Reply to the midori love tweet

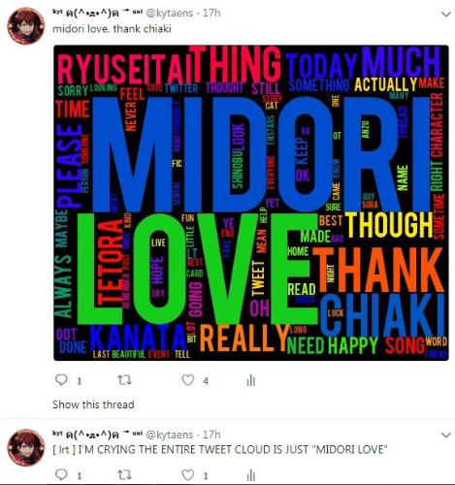(61, 380)
